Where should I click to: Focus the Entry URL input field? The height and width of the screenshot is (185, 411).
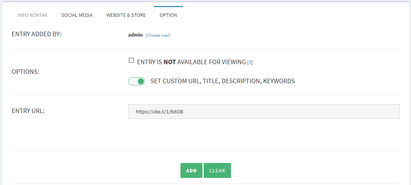264,112
